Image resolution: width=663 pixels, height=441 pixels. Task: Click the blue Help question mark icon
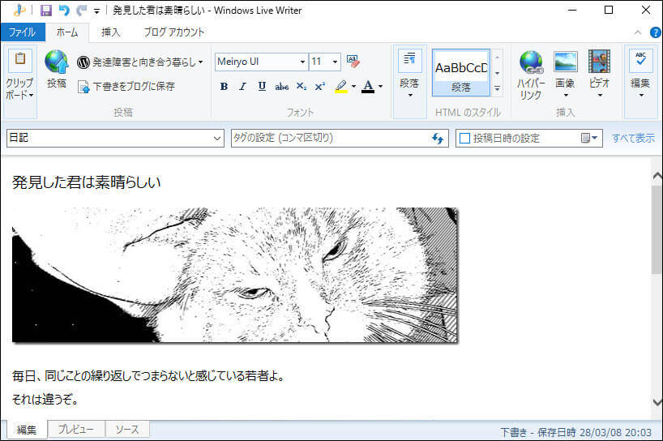[656, 32]
